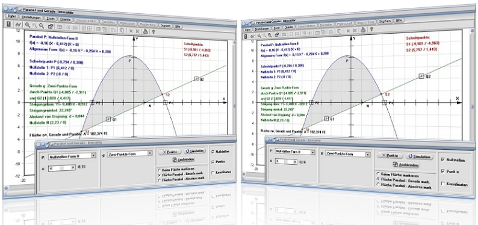The width and height of the screenshot is (478, 225).
Task: Enable Koordinaten checkbox in right control panel
Action: [x=442, y=184]
